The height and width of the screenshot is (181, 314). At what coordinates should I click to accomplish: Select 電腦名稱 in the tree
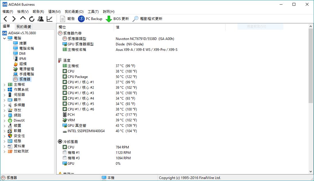pyautogui.click(x=23, y=48)
